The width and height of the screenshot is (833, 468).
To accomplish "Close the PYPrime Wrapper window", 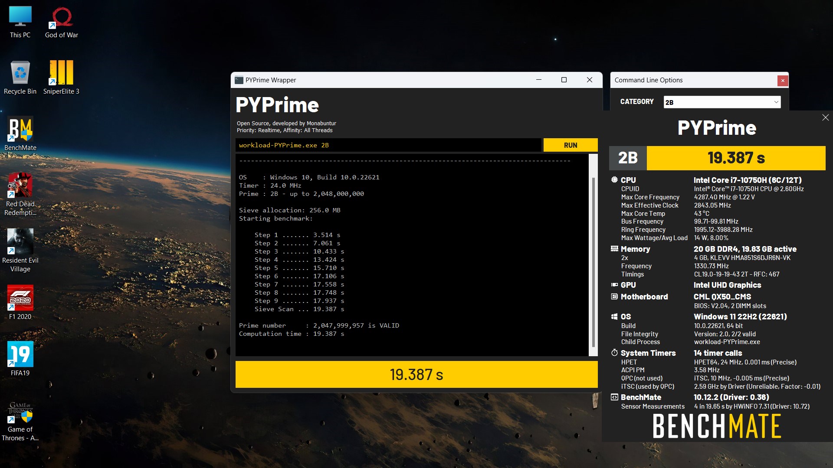I will (589, 80).
